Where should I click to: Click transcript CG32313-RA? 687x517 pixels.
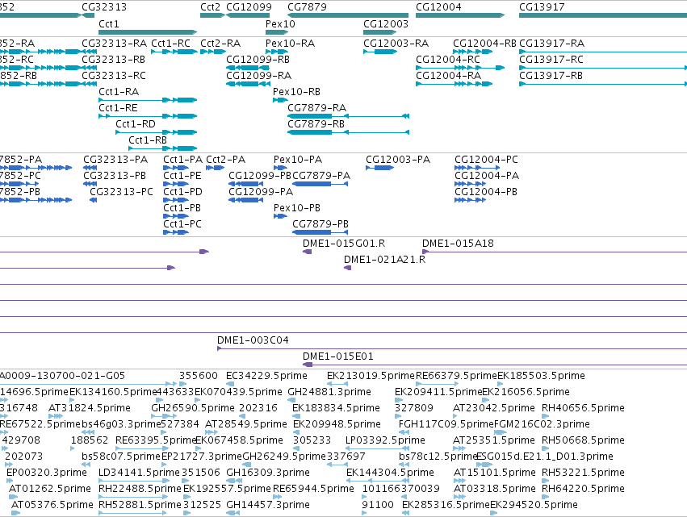pyautogui.click(x=115, y=44)
